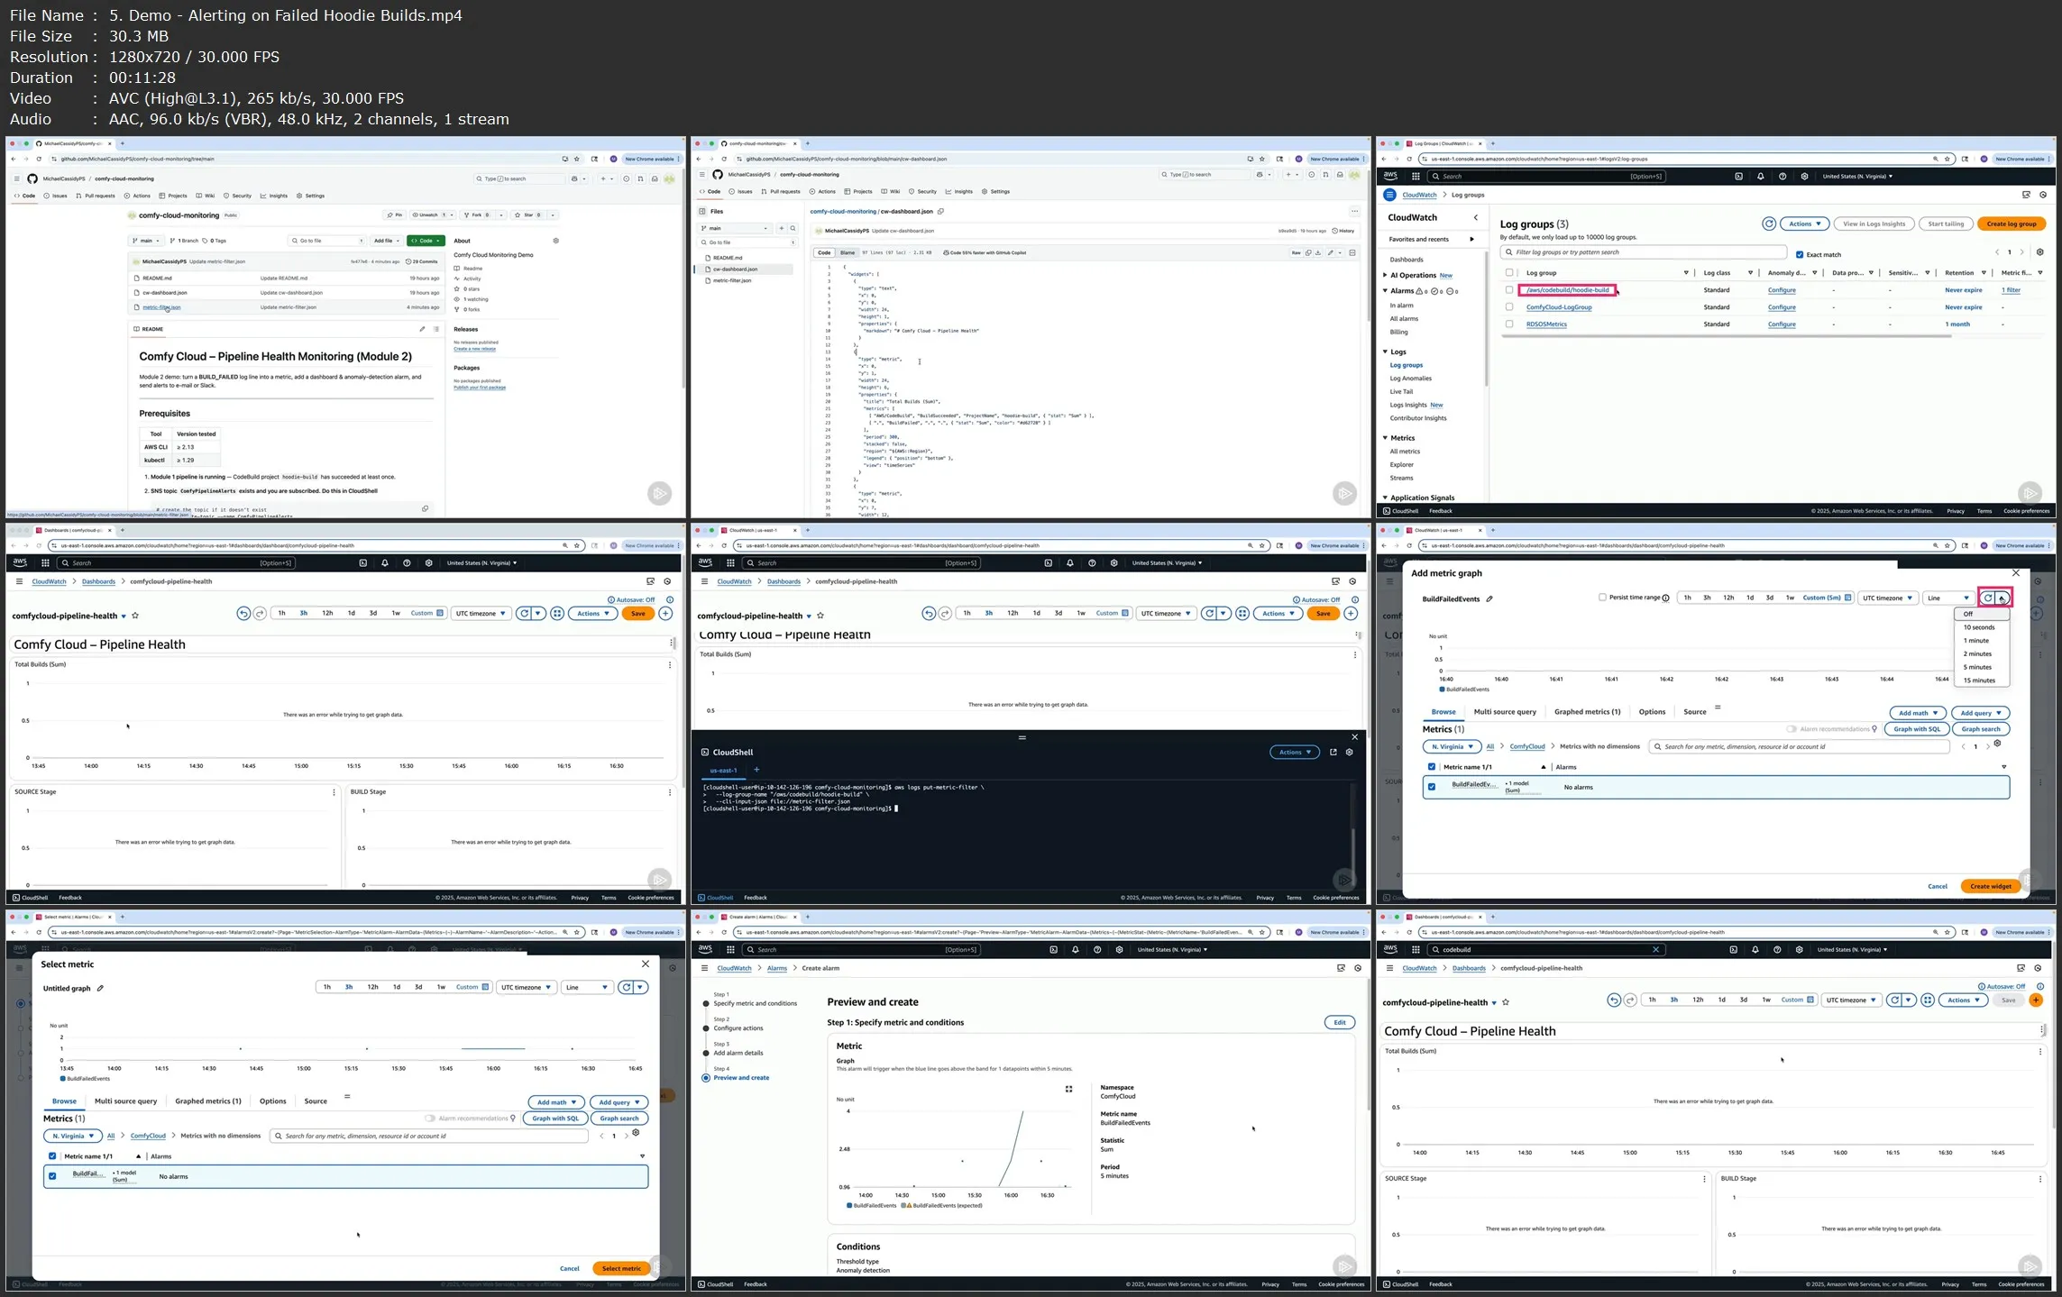The height and width of the screenshot is (1297, 2062).
Task: Open the 1 filter link for hoodie-build log group
Action: click(x=2012, y=290)
